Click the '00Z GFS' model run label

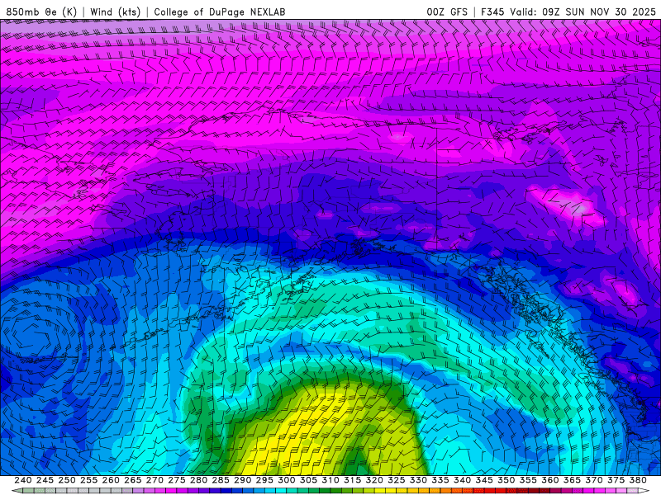tap(447, 12)
